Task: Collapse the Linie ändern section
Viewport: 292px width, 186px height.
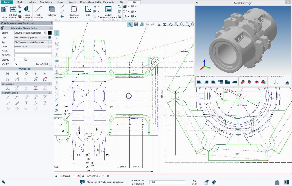Action: pyautogui.click(x=49, y=84)
